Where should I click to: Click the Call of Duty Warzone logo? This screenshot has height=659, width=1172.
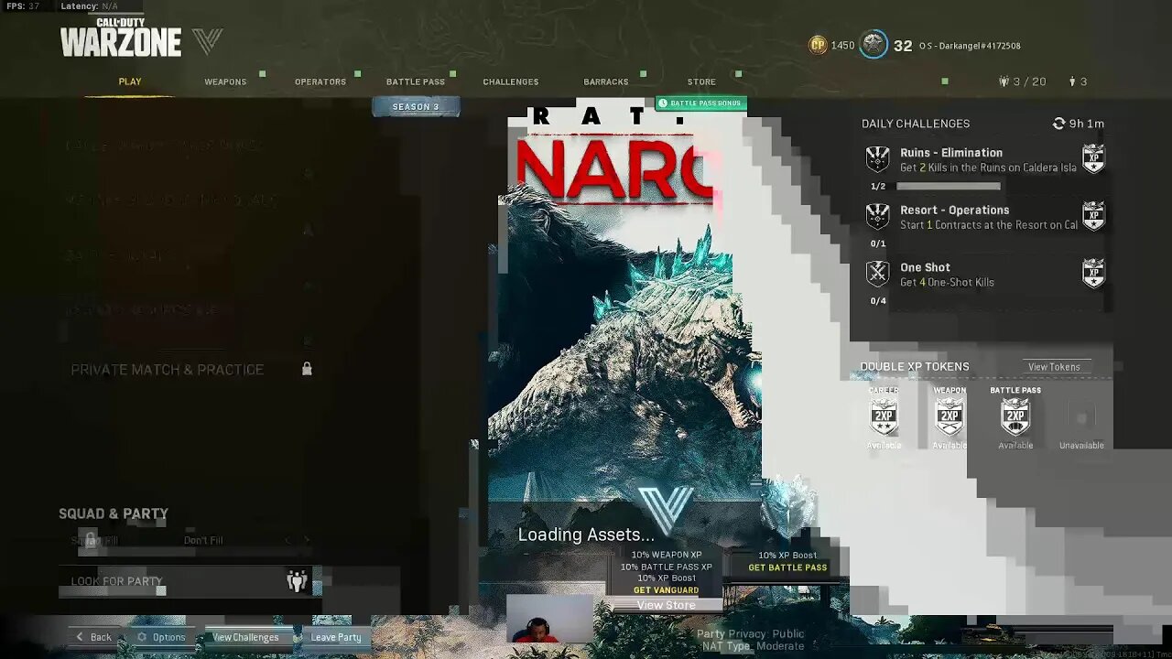point(121,38)
